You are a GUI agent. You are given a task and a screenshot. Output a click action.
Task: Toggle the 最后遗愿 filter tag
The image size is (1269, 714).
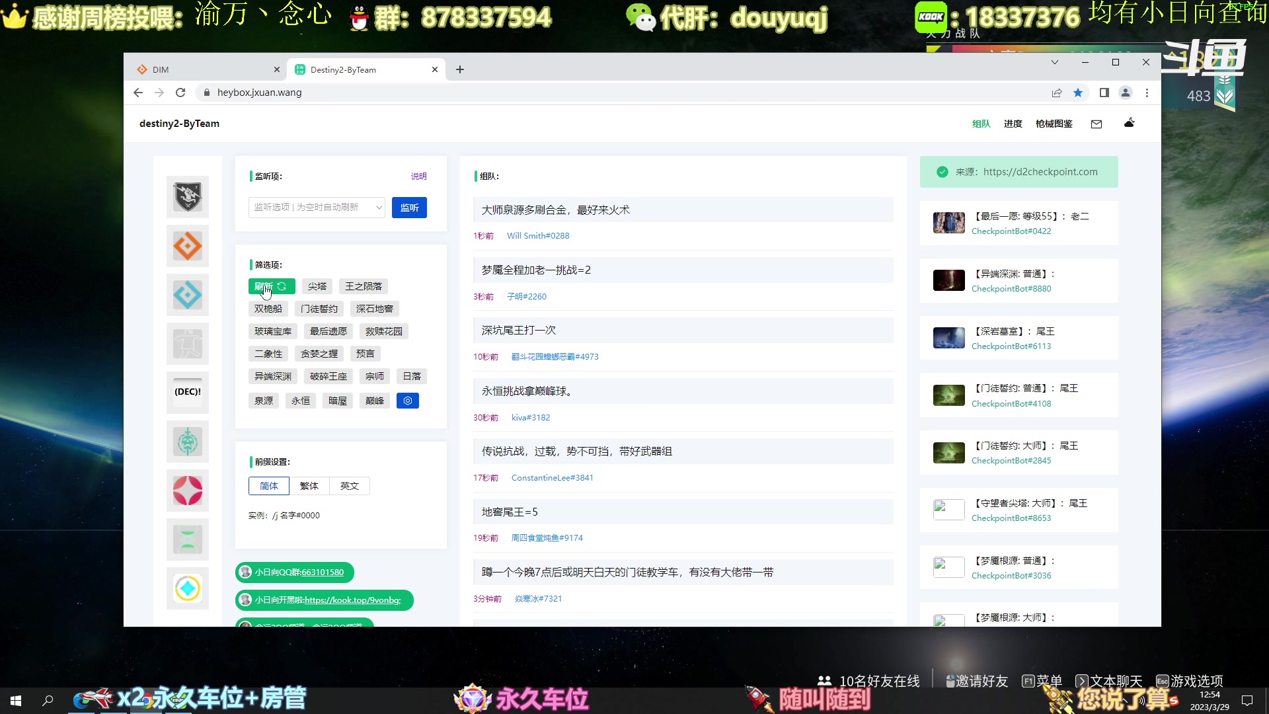pyautogui.click(x=328, y=331)
